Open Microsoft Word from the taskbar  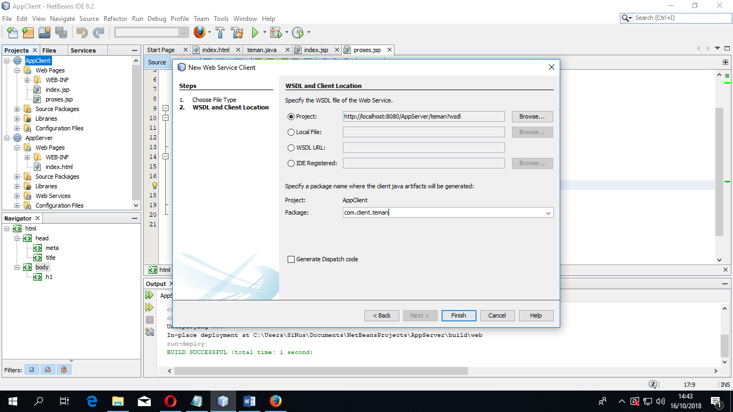(249, 401)
